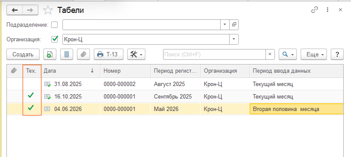
Task: Click the Вторая половина месяца cell
Action: coord(296,109)
